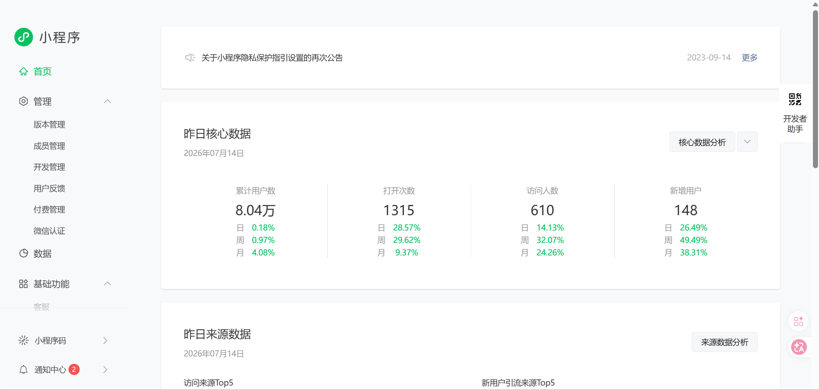The image size is (819, 390).
Task: Click the 49.49% weekly change value
Action: 694,240
